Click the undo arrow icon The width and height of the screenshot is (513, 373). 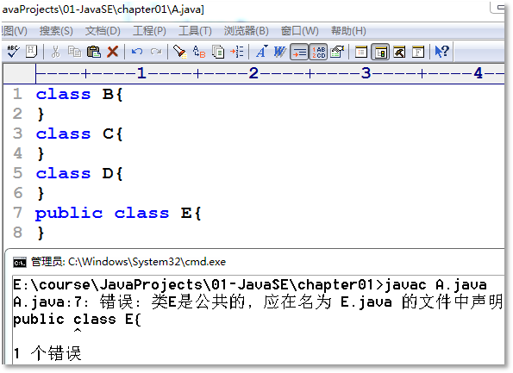coord(137,52)
